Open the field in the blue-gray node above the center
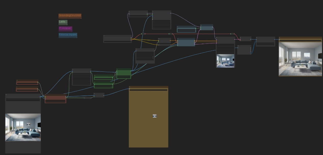Screen dimensions: 323x155 coord(186,30)
